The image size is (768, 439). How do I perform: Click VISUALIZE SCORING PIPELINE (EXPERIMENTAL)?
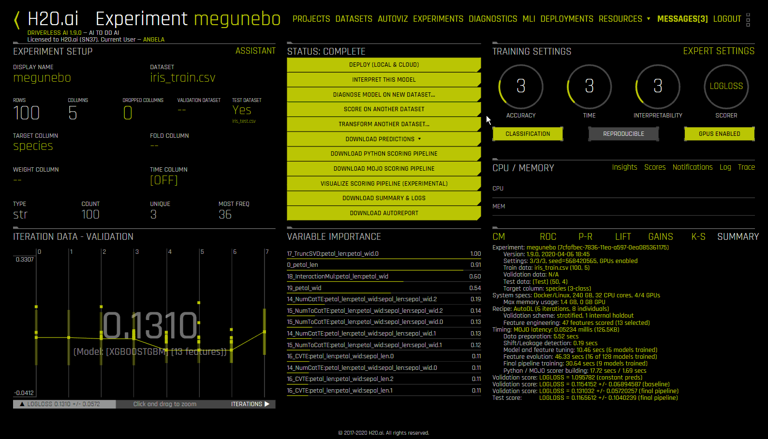coord(384,184)
